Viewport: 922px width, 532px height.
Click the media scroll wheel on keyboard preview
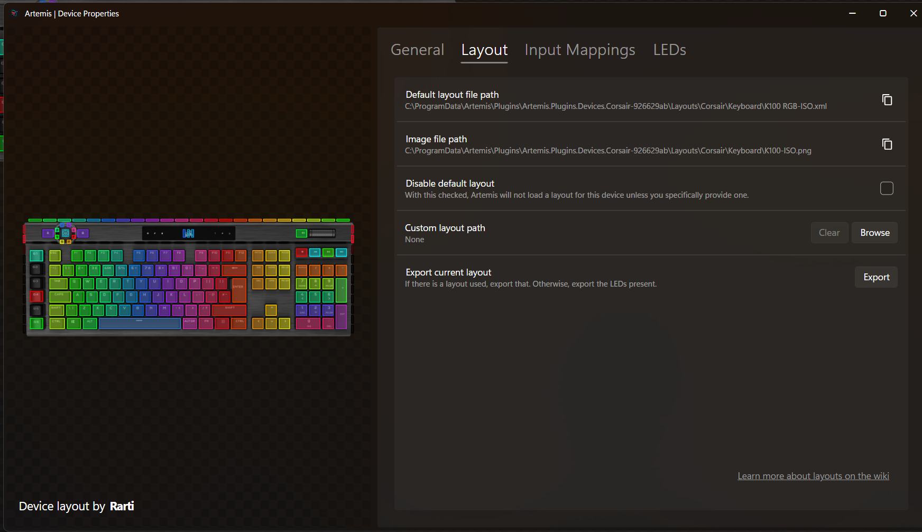322,234
